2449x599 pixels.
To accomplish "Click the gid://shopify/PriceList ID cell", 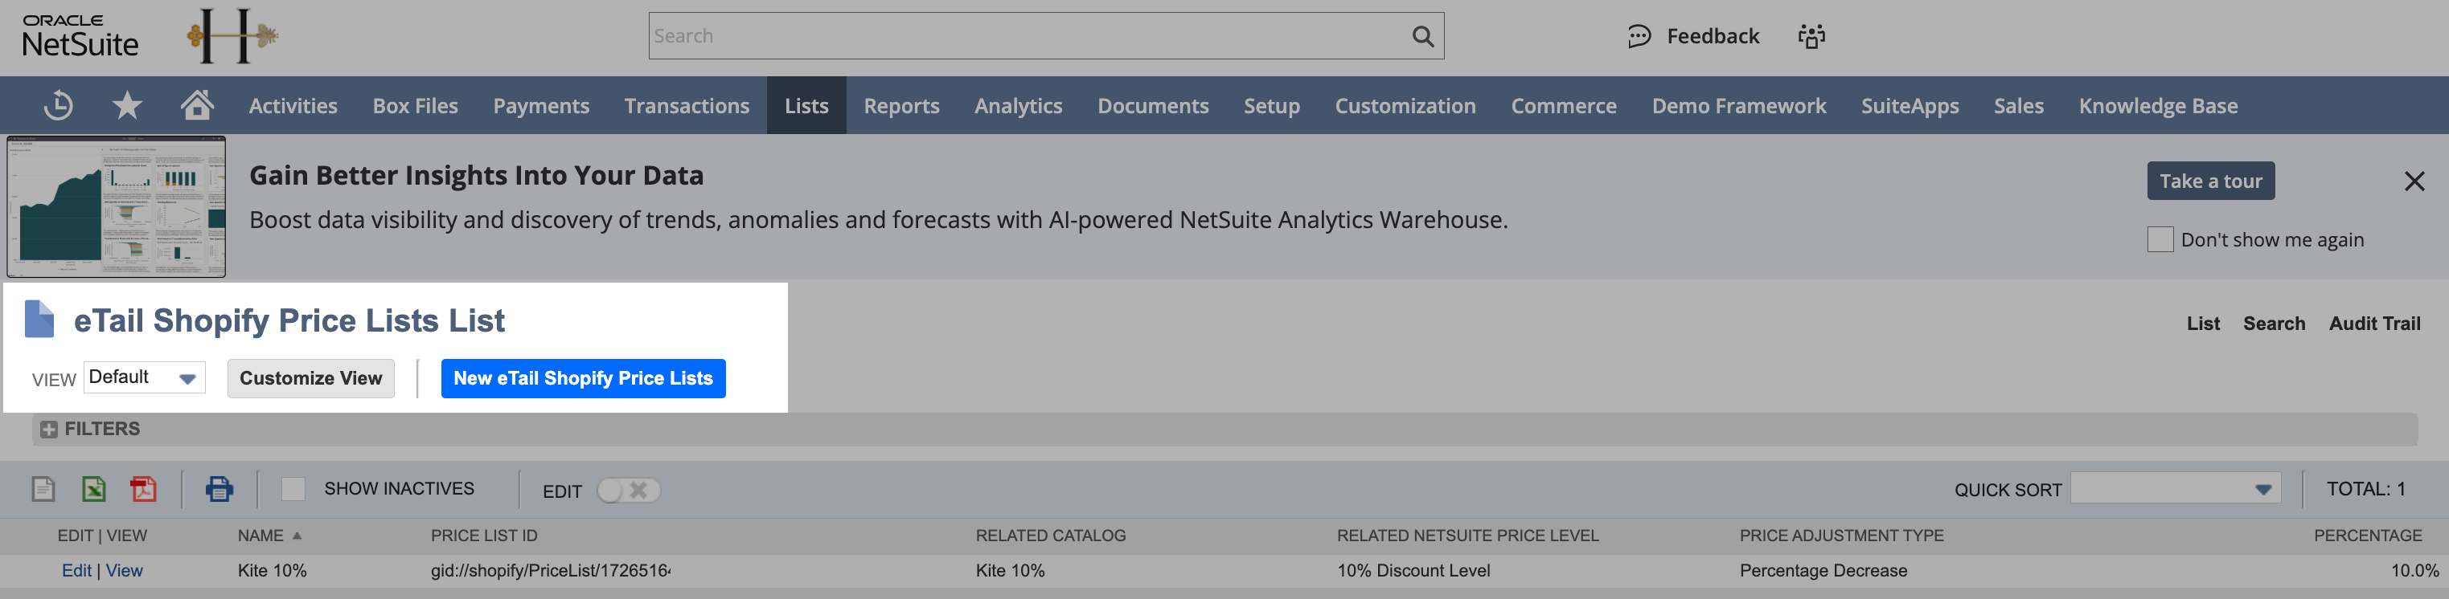I will [x=551, y=571].
